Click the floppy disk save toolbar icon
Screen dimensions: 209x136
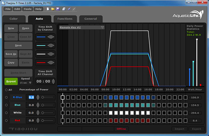click(x=58, y=9)
